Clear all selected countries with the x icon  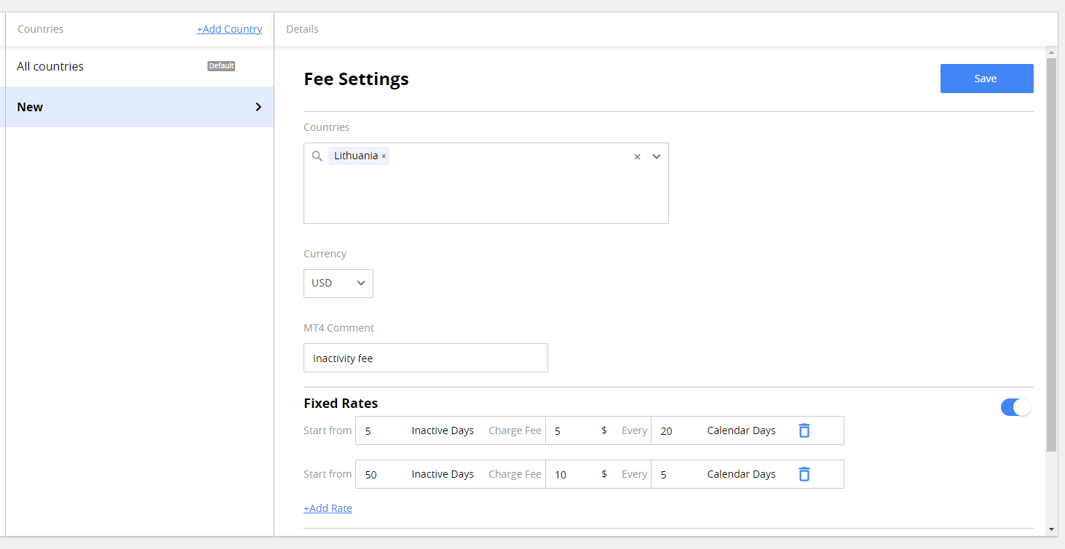click(637, 156)
